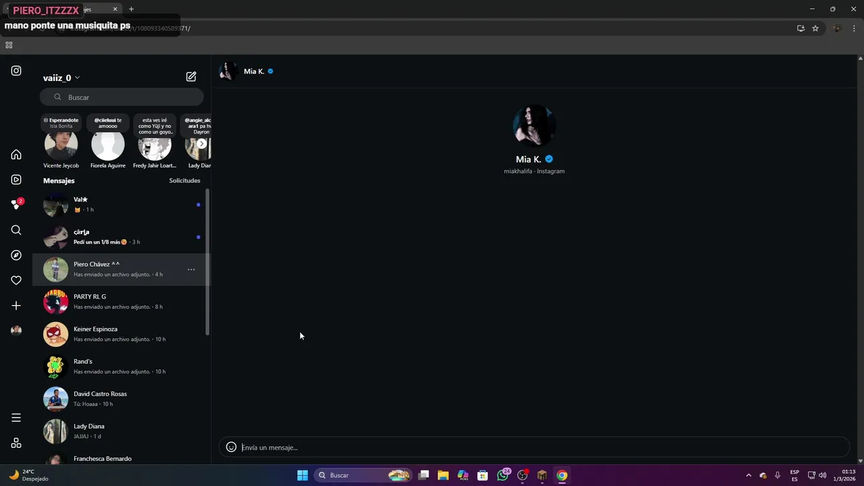Open options dots on Piero Chávez chat
The height and width of the screenshot is (486, 864).
click(x=191, y=269)
